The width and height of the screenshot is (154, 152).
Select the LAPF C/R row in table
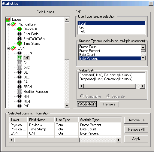tap(65, 133)
